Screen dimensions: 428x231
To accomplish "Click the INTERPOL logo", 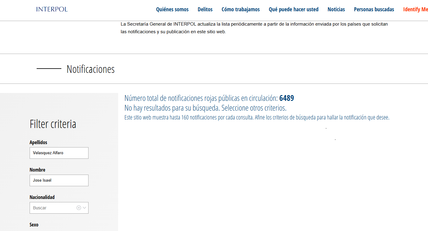I will [52, 9].
